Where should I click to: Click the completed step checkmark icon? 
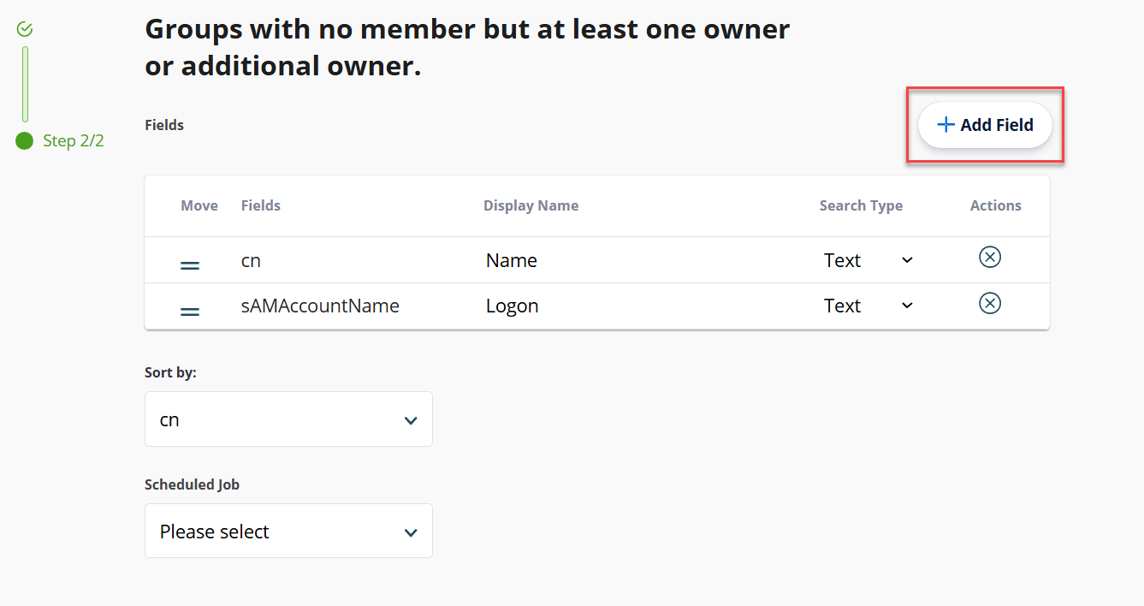25,29
